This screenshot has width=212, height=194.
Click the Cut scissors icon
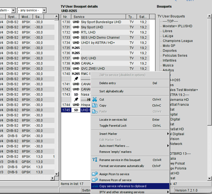point(95,99)
